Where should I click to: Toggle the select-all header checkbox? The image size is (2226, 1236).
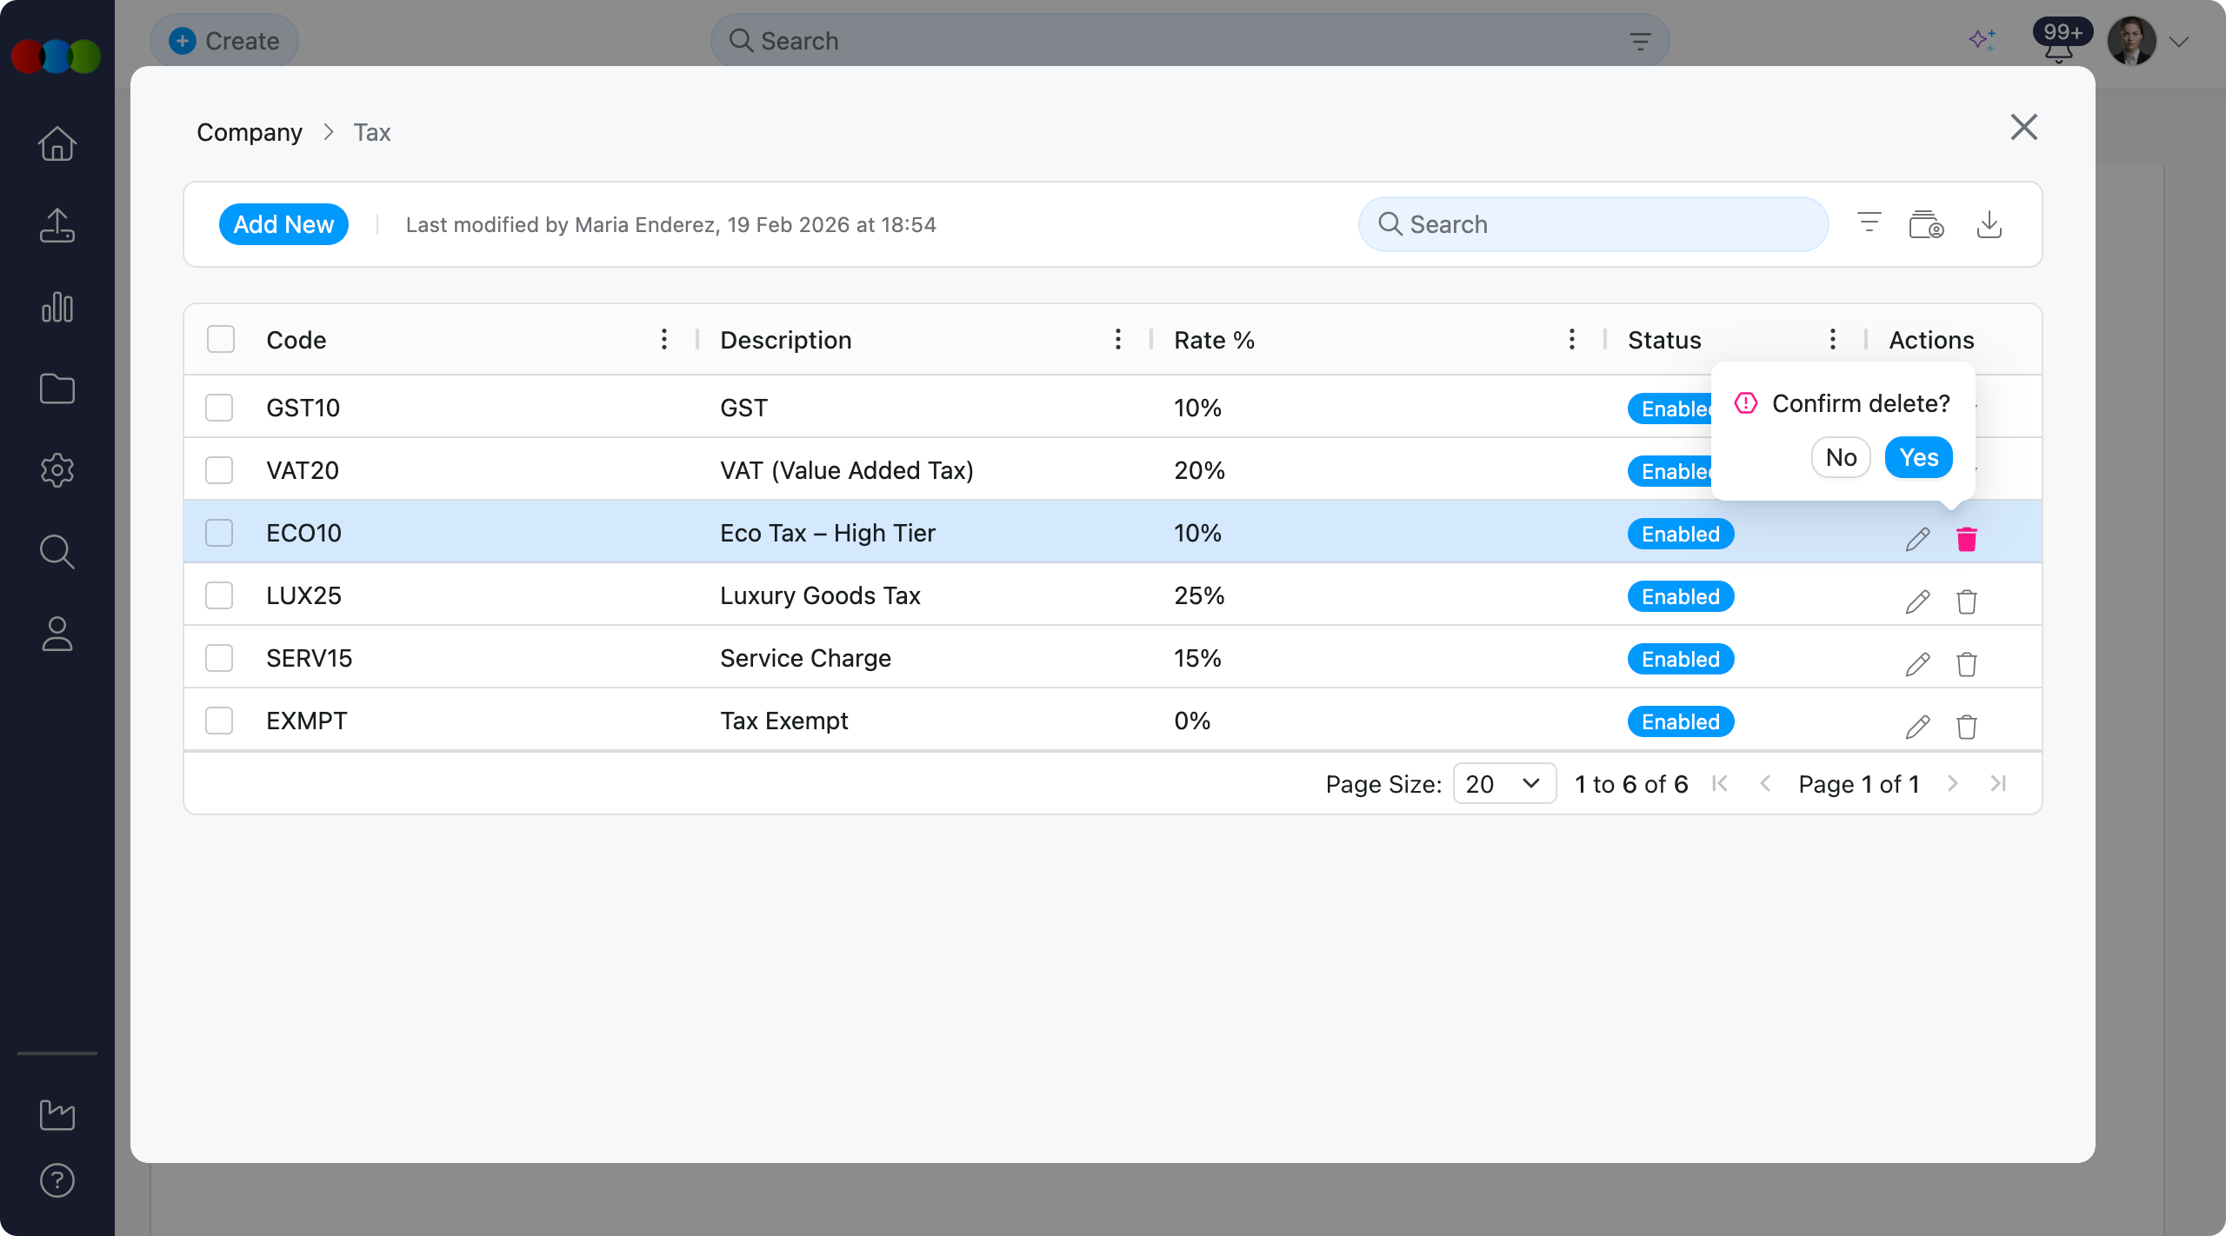[x=221, y=339]
